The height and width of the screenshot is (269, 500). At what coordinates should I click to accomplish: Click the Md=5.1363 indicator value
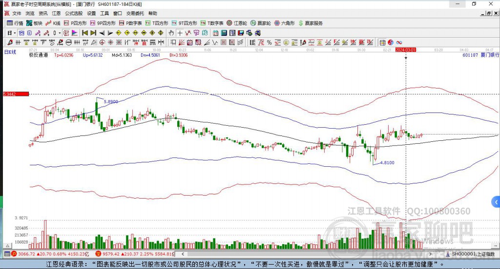tap(122, 55)
